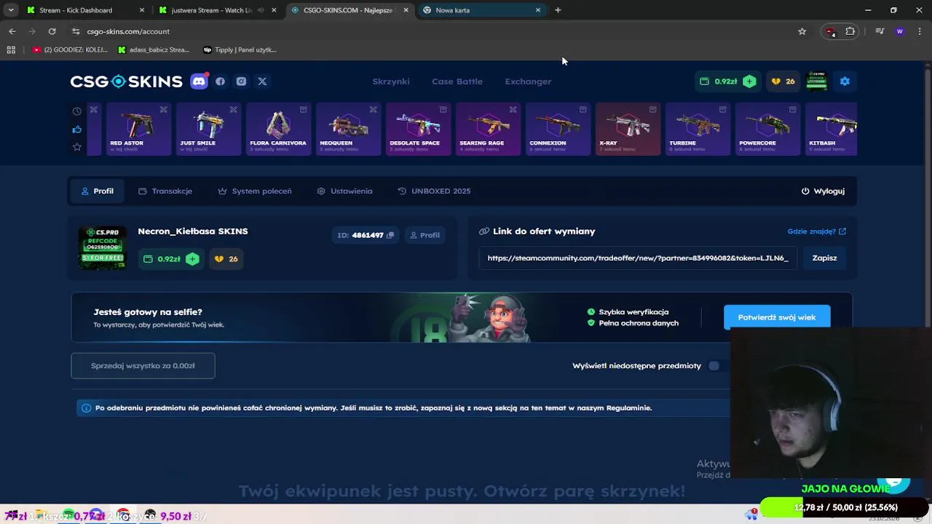932x524 pixels.
Task: Open the Searing Rage drop card
Action: coord(488,129)
